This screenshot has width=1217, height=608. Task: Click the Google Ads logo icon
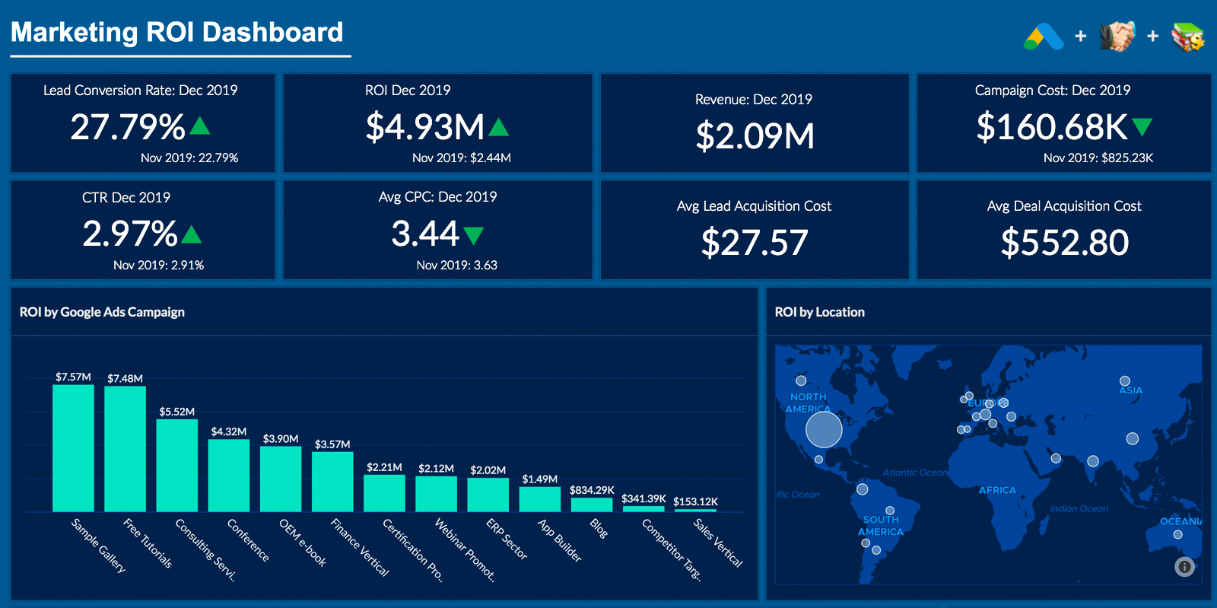tap(1044, 37)
